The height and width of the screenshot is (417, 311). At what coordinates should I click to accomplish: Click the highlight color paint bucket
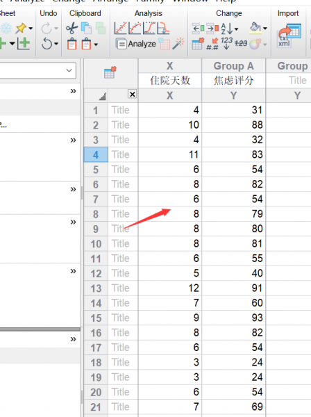click(255, 28)
